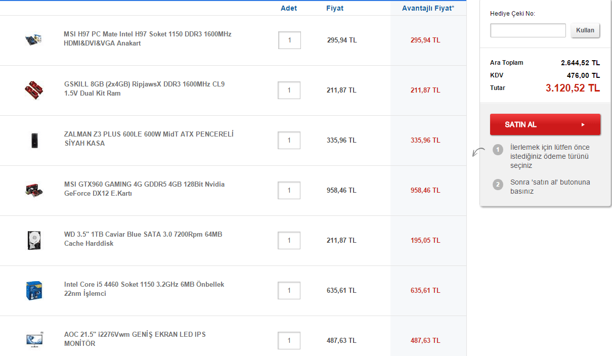Click the GSKILL RipjawsX RAM product image

point(34,90)
